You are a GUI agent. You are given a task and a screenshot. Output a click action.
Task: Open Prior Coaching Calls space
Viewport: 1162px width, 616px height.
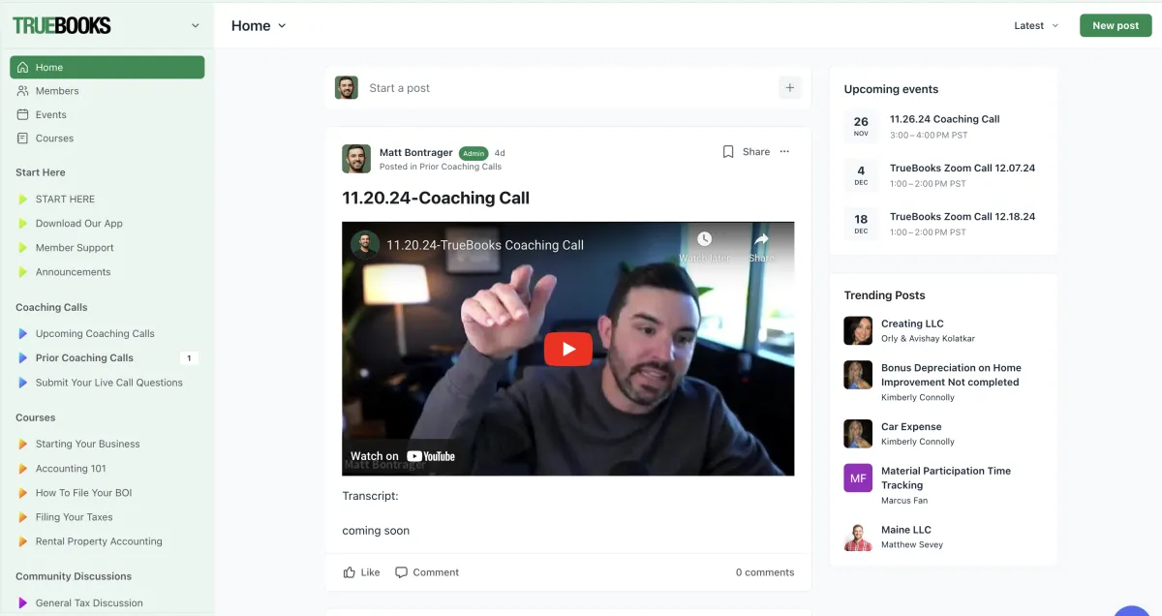pos(84,357)
